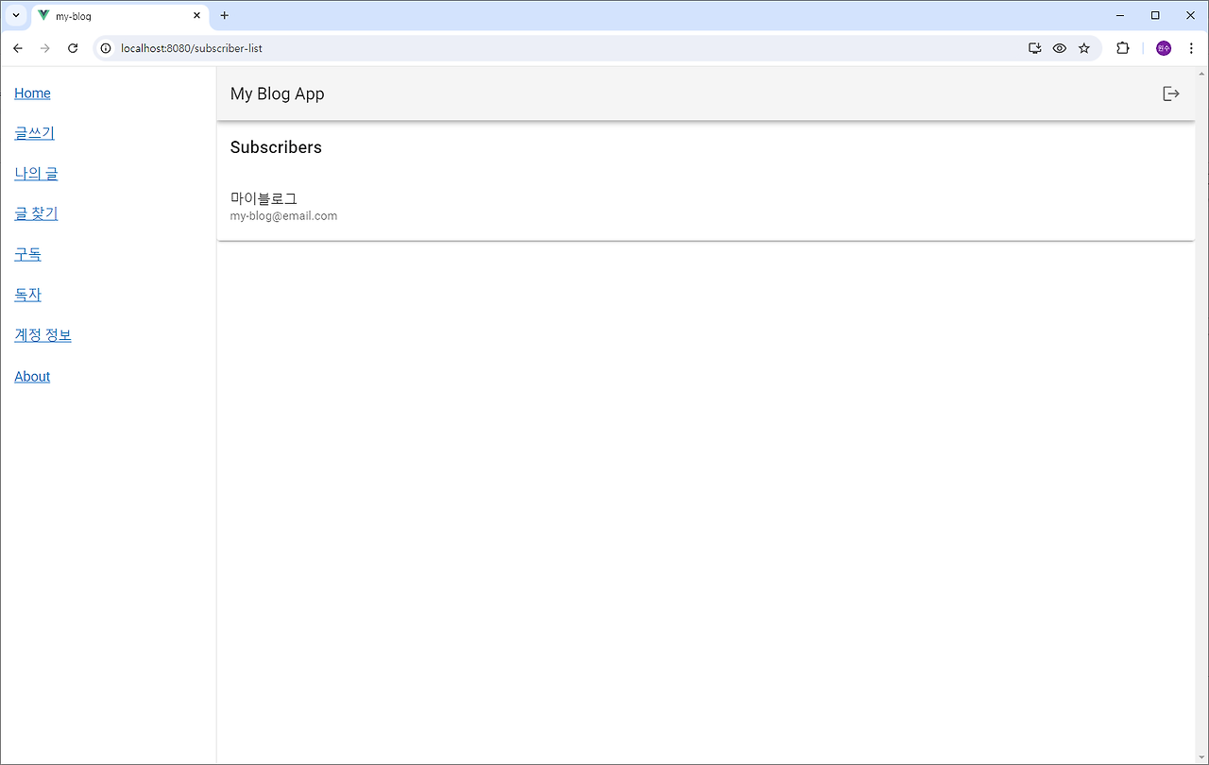
Task: Click the logout icon in app header
Action: 1171,93
